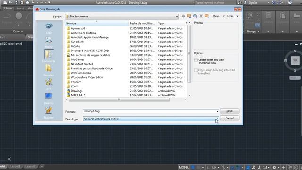Open the FTP location in sidebar
The width and height of the screenshot is (302, 170).
click(49, 84)
